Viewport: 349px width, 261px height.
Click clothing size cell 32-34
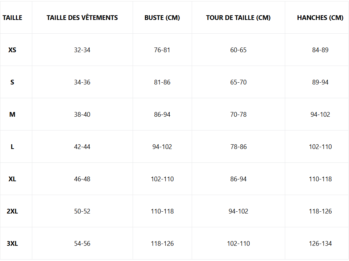(x=82, y=50)
